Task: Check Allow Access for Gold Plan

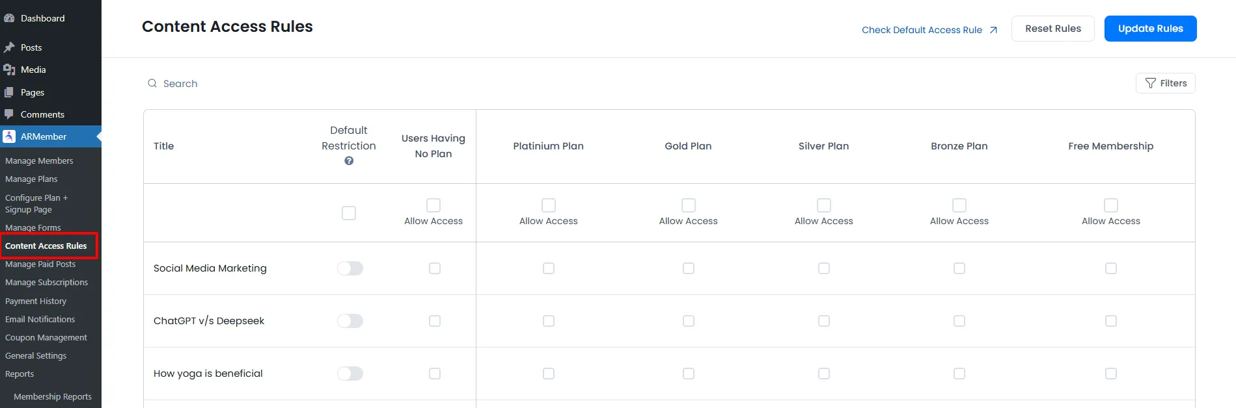Action: click(x=688, y=205)
